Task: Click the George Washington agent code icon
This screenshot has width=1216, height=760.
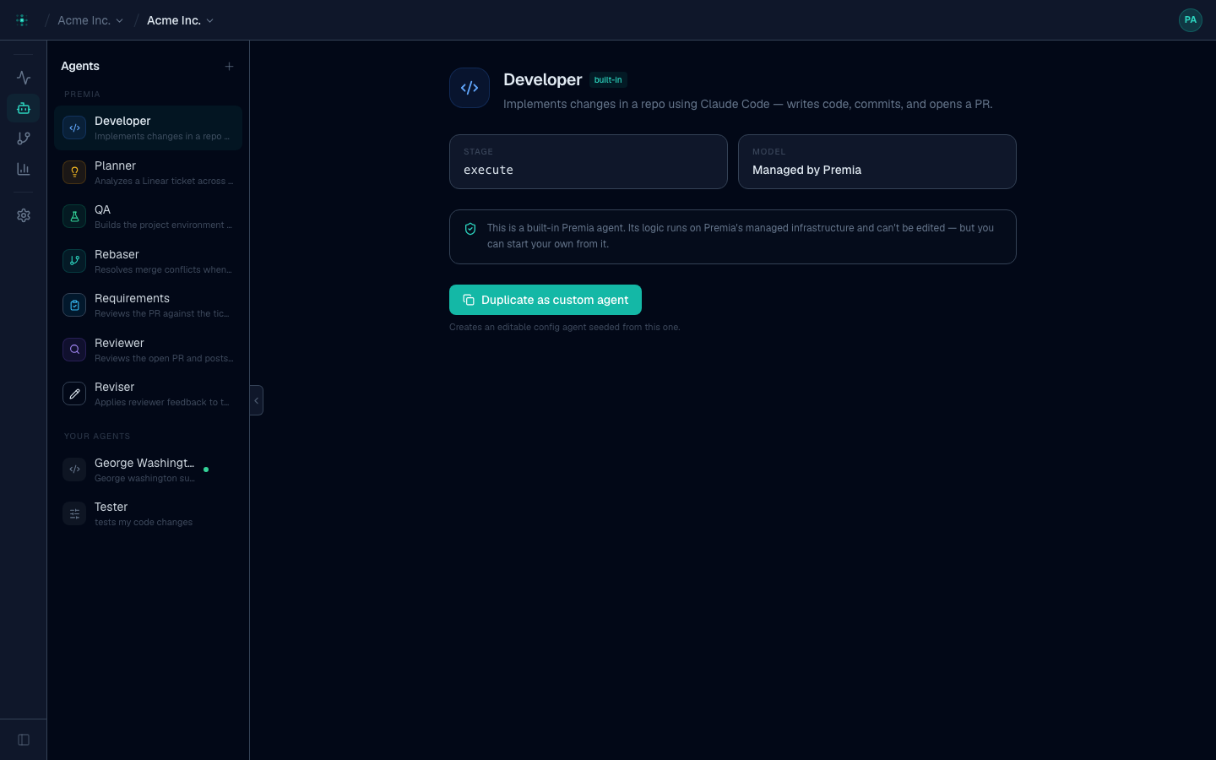Action: [74, 470]
